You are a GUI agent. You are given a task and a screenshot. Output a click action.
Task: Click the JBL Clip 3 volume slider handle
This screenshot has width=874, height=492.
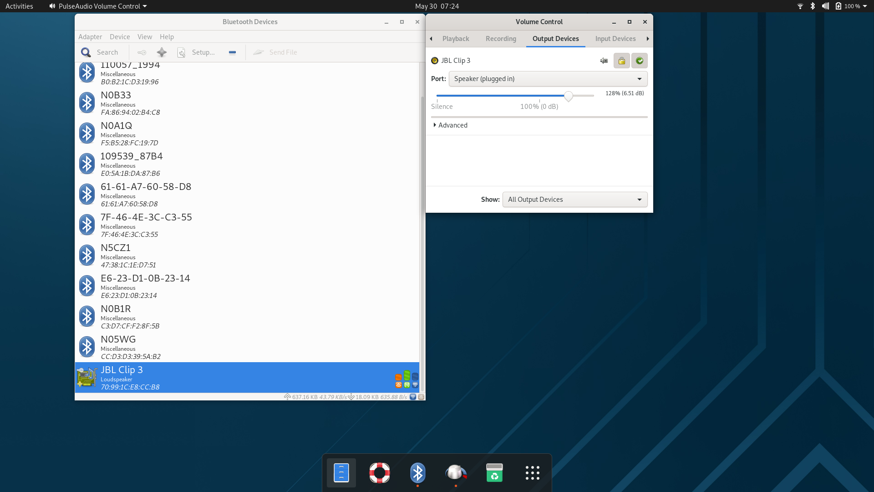click(x=569, y=96)
